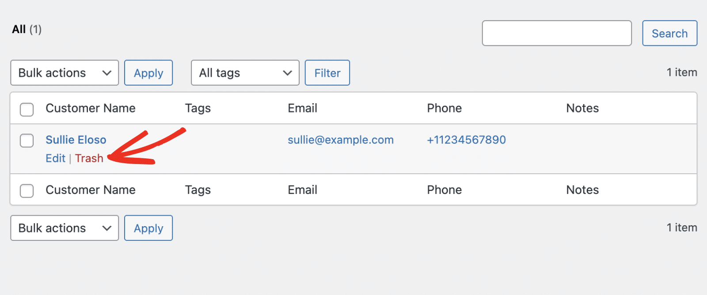Click the bottom Apply button
Viewport: 707px width, 295px height.
point(148,228)
